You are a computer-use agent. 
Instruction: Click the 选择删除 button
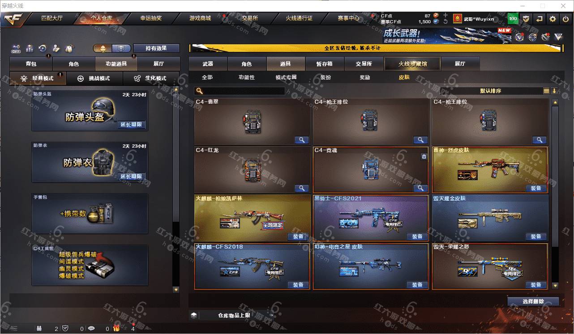coord(533,301)
